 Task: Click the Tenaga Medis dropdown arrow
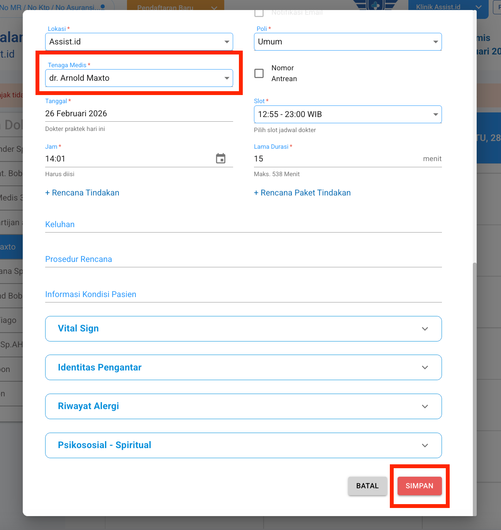pos(227,78)
